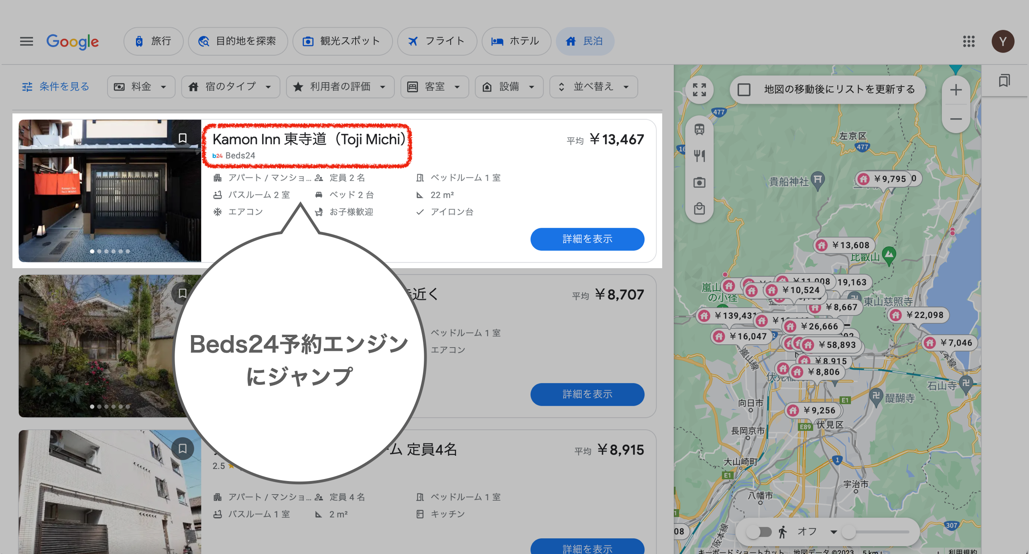Show camera attractions icon on map
1029x554 pixels.
[699, 182]
